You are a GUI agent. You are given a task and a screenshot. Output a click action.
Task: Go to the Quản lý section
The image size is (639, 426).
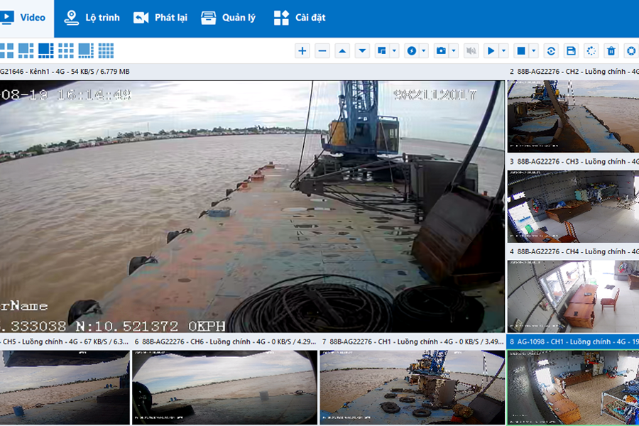pyautogui.click(x=228, y=18)
